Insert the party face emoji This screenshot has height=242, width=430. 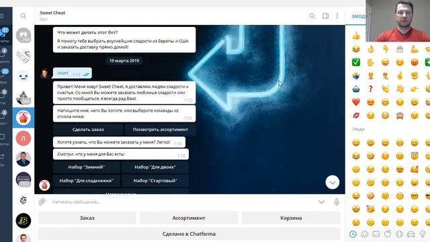pyautogui.click(x=370, y=209)
